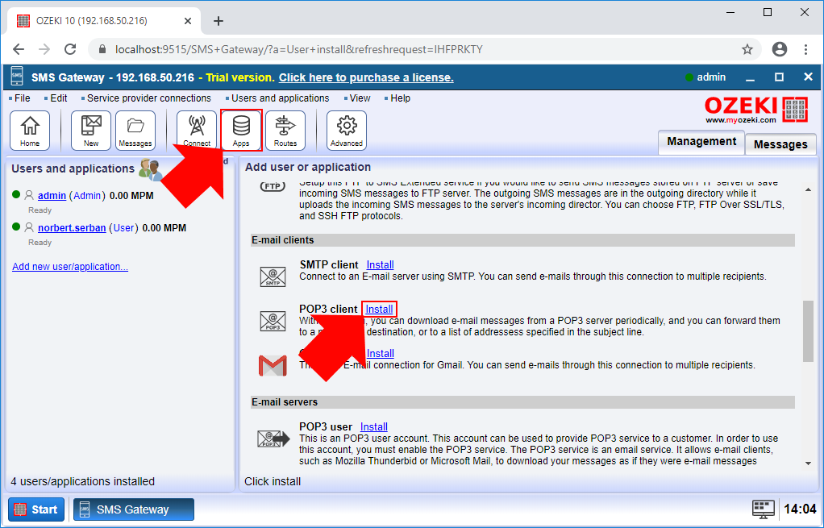824x528 pixels.
Task: Go back in the browser
Action: [x=19, y=49]
